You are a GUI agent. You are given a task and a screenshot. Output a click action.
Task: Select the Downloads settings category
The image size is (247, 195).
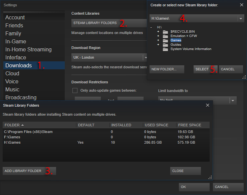coord(34,65)
